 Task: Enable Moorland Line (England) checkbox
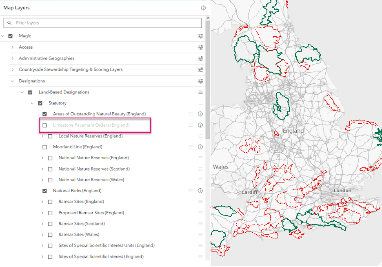(44, 147)
